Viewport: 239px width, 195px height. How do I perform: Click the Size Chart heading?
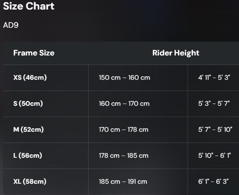[x=29, y=6]
